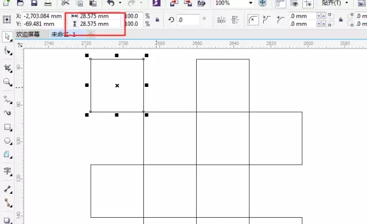
Task: Switch to the 欢迎屏幕 tab
Action: tap(28, 34)
